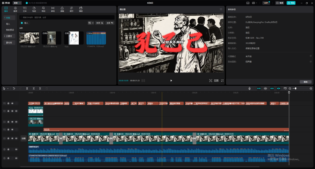
Task: Click the 修改 (Modify) button
Action: tap(306, 82)
